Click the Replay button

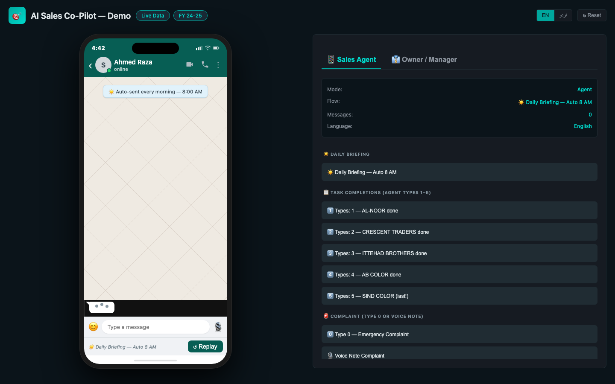pyautogui.click(x=205, y=346)
